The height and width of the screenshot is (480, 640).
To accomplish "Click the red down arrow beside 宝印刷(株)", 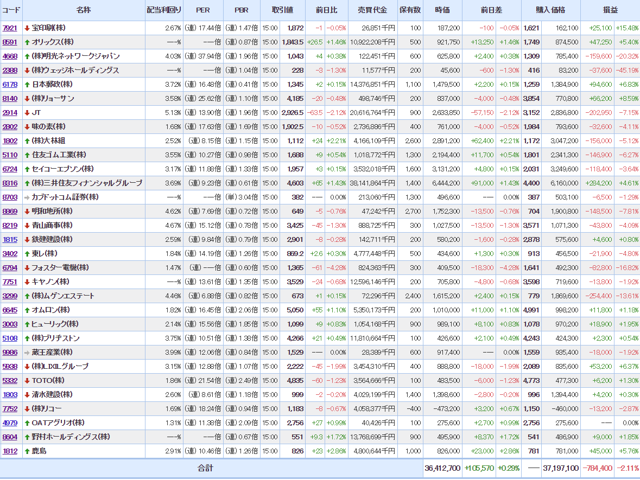I will click(x=27, y=28).
